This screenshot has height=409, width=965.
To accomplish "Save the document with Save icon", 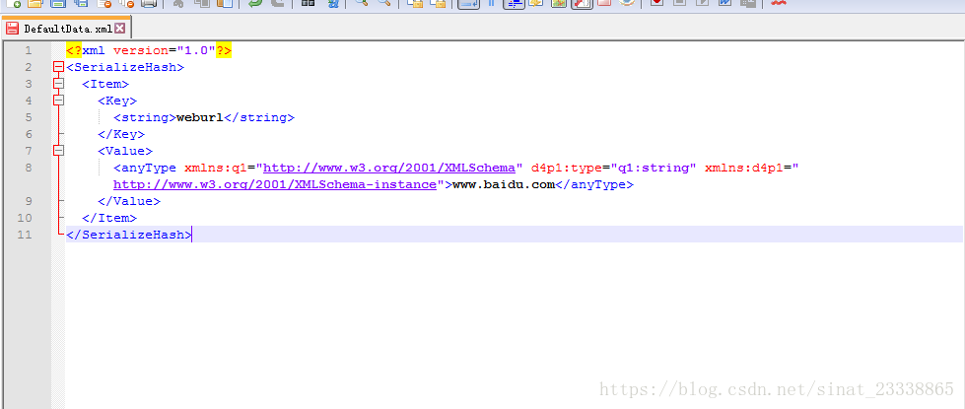I will tap(58, 3).
